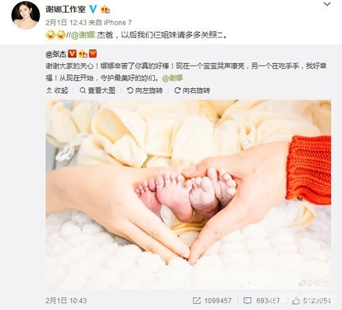Viewport: 342px width, 310px height.
Task: Open the 谢娜工作室 account name link
Action: [66, 10]
